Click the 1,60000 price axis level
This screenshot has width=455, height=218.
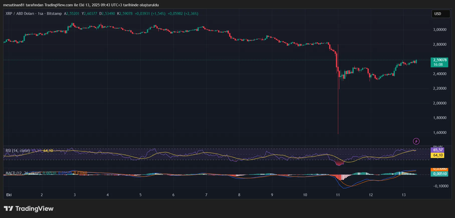[440, 133]
